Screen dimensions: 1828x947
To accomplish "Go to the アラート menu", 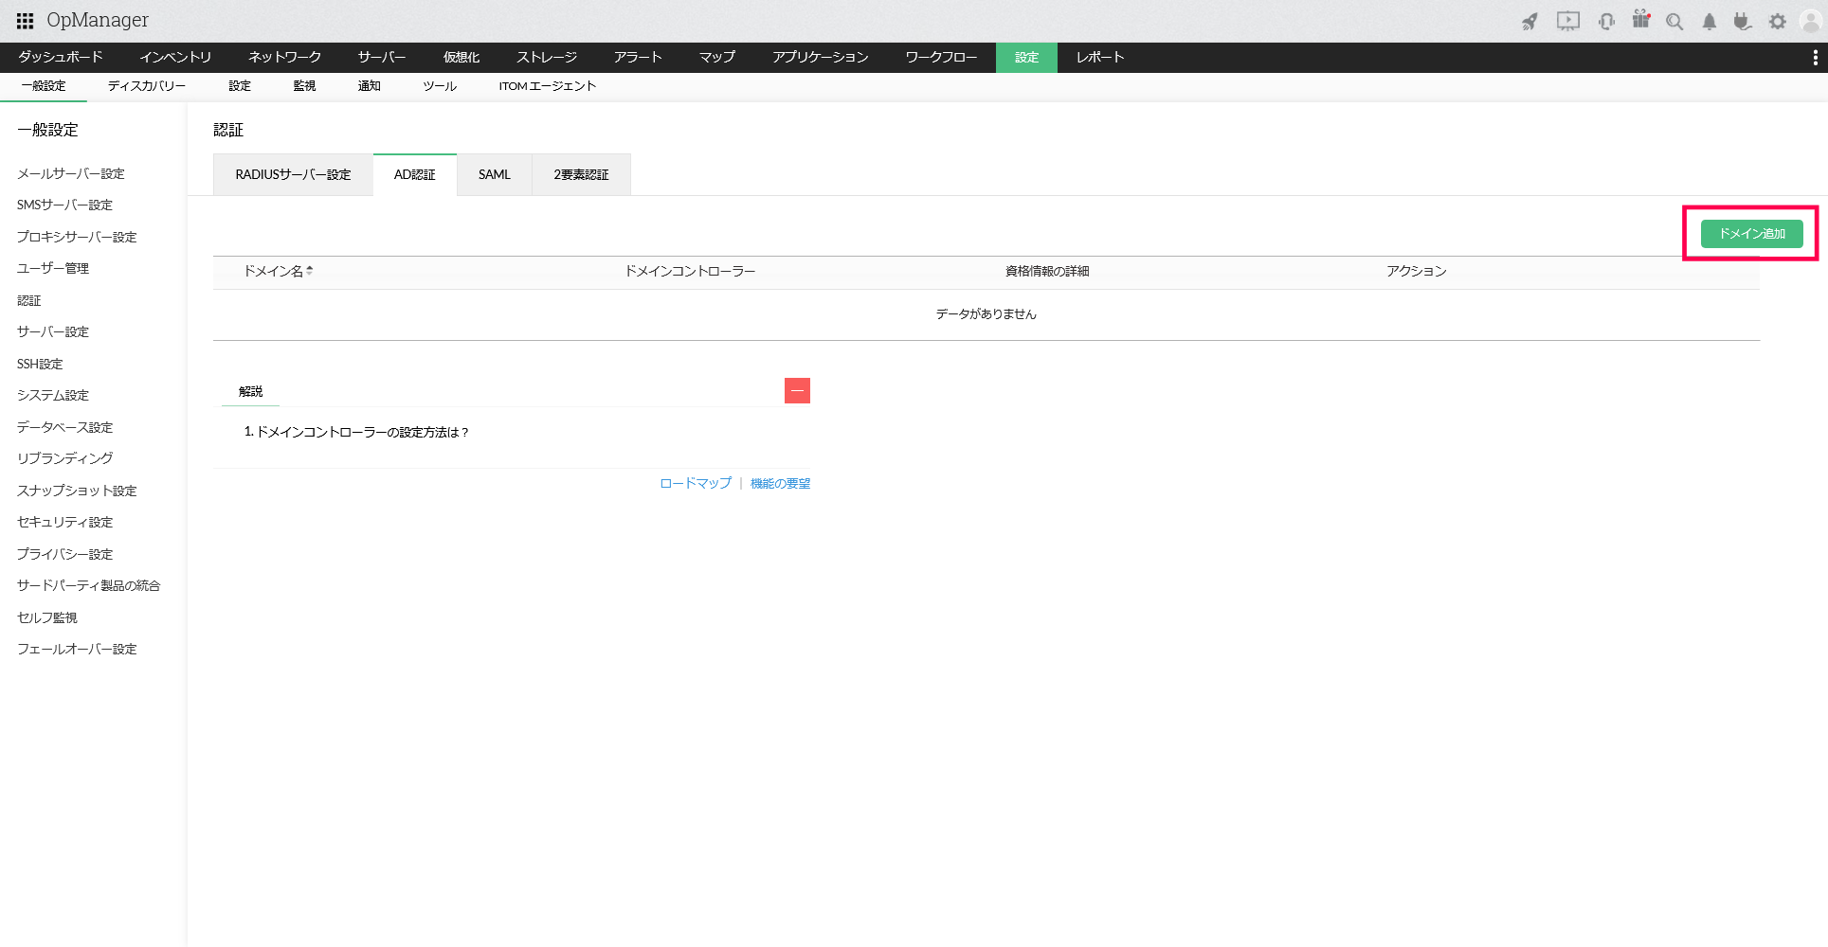I will point(638,58).
